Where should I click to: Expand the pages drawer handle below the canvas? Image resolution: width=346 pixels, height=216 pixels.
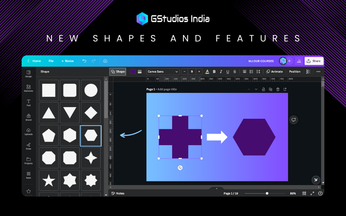coord(217,188)
